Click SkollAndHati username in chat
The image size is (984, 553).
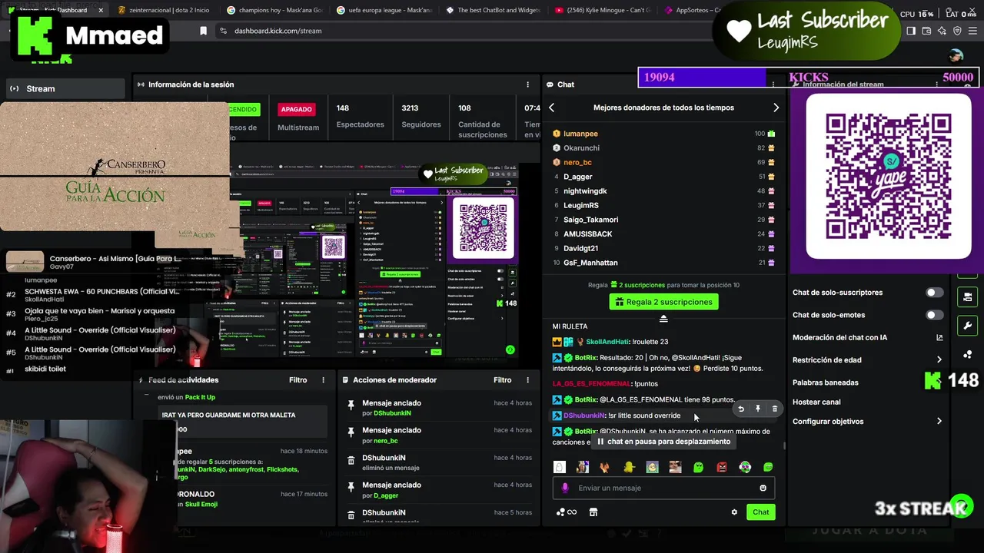(x=607, y=342)
